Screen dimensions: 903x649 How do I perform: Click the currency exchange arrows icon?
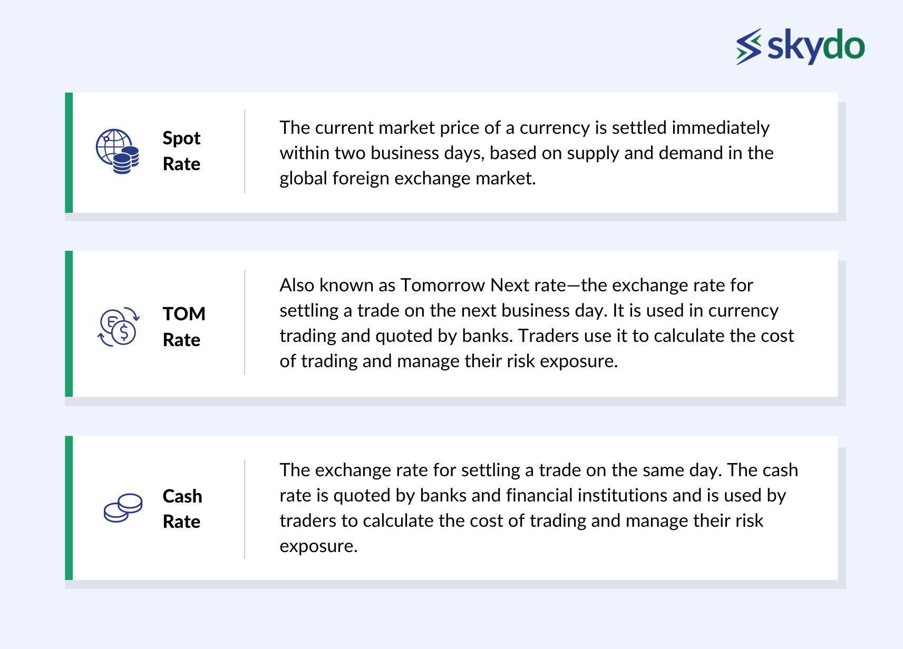119,327
